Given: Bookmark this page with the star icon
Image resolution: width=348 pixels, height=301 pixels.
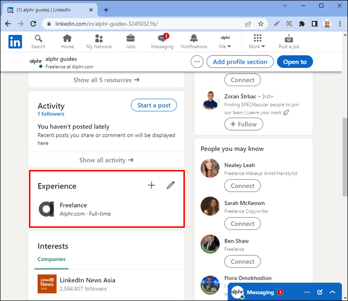Looking at the screenshot, I should (x=261, y=24).
